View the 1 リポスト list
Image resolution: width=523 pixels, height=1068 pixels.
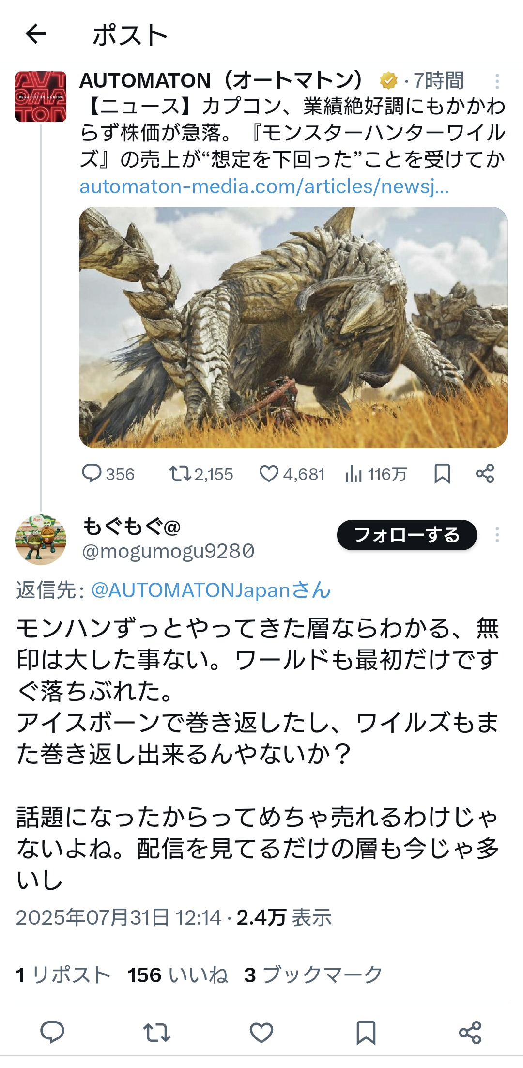(x=63, y=975)
